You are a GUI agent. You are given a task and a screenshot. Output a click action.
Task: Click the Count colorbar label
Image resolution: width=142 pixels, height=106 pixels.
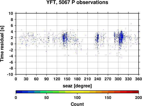pyautogui.click(x=77, y=104)
